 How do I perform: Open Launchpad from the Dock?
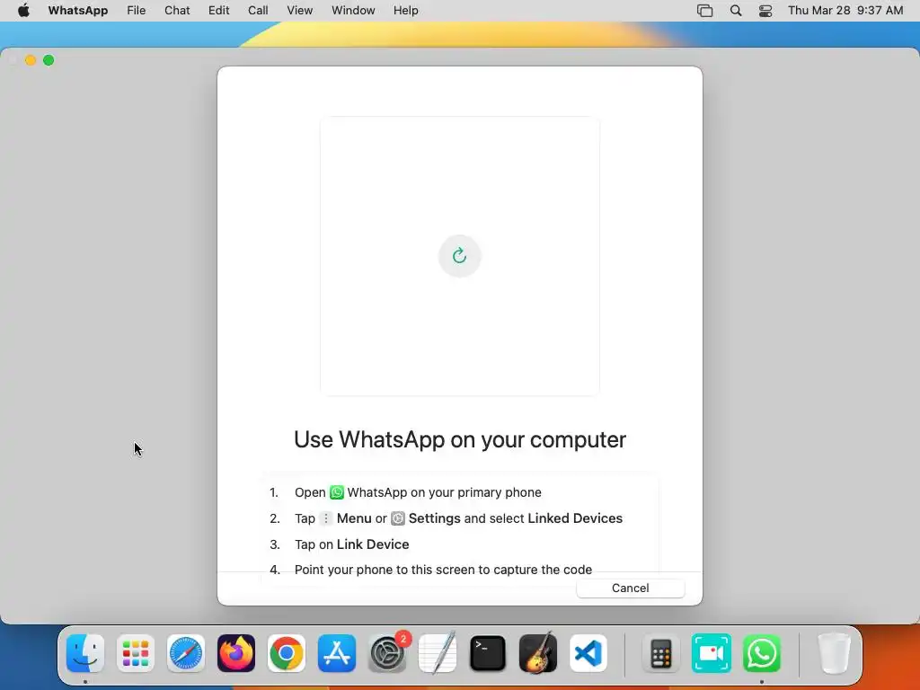(x=136, y=653)
